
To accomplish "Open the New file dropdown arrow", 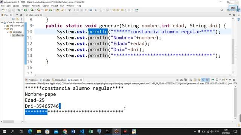I will tap(6, 10).
